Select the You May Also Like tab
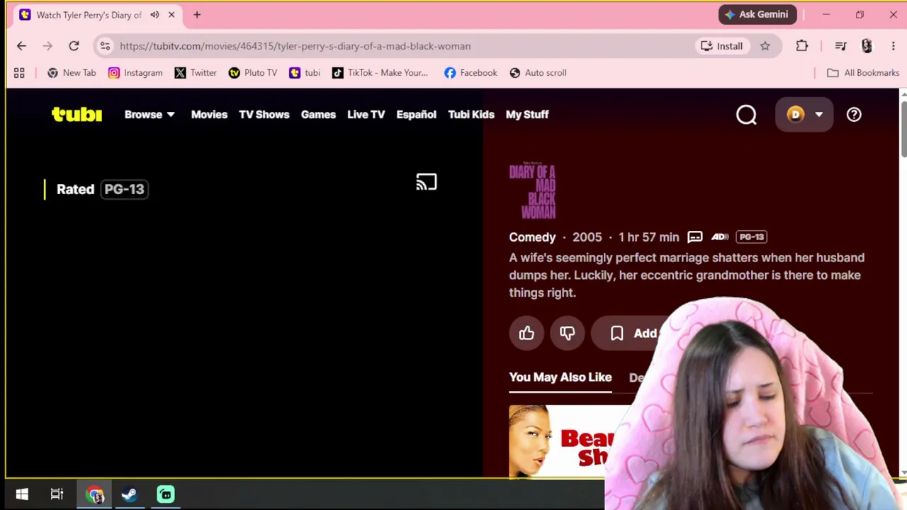This screenshot has height=510, width=907. (x=560, y=377)
